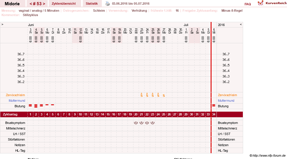The height and width of the screenshot is (159, 287).
Task: Go to previous cycle with left arrow
Action: point(31,4)
